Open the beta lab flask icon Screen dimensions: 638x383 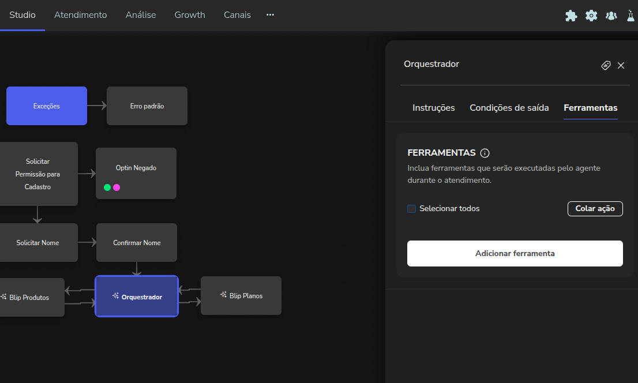(631, 16)
